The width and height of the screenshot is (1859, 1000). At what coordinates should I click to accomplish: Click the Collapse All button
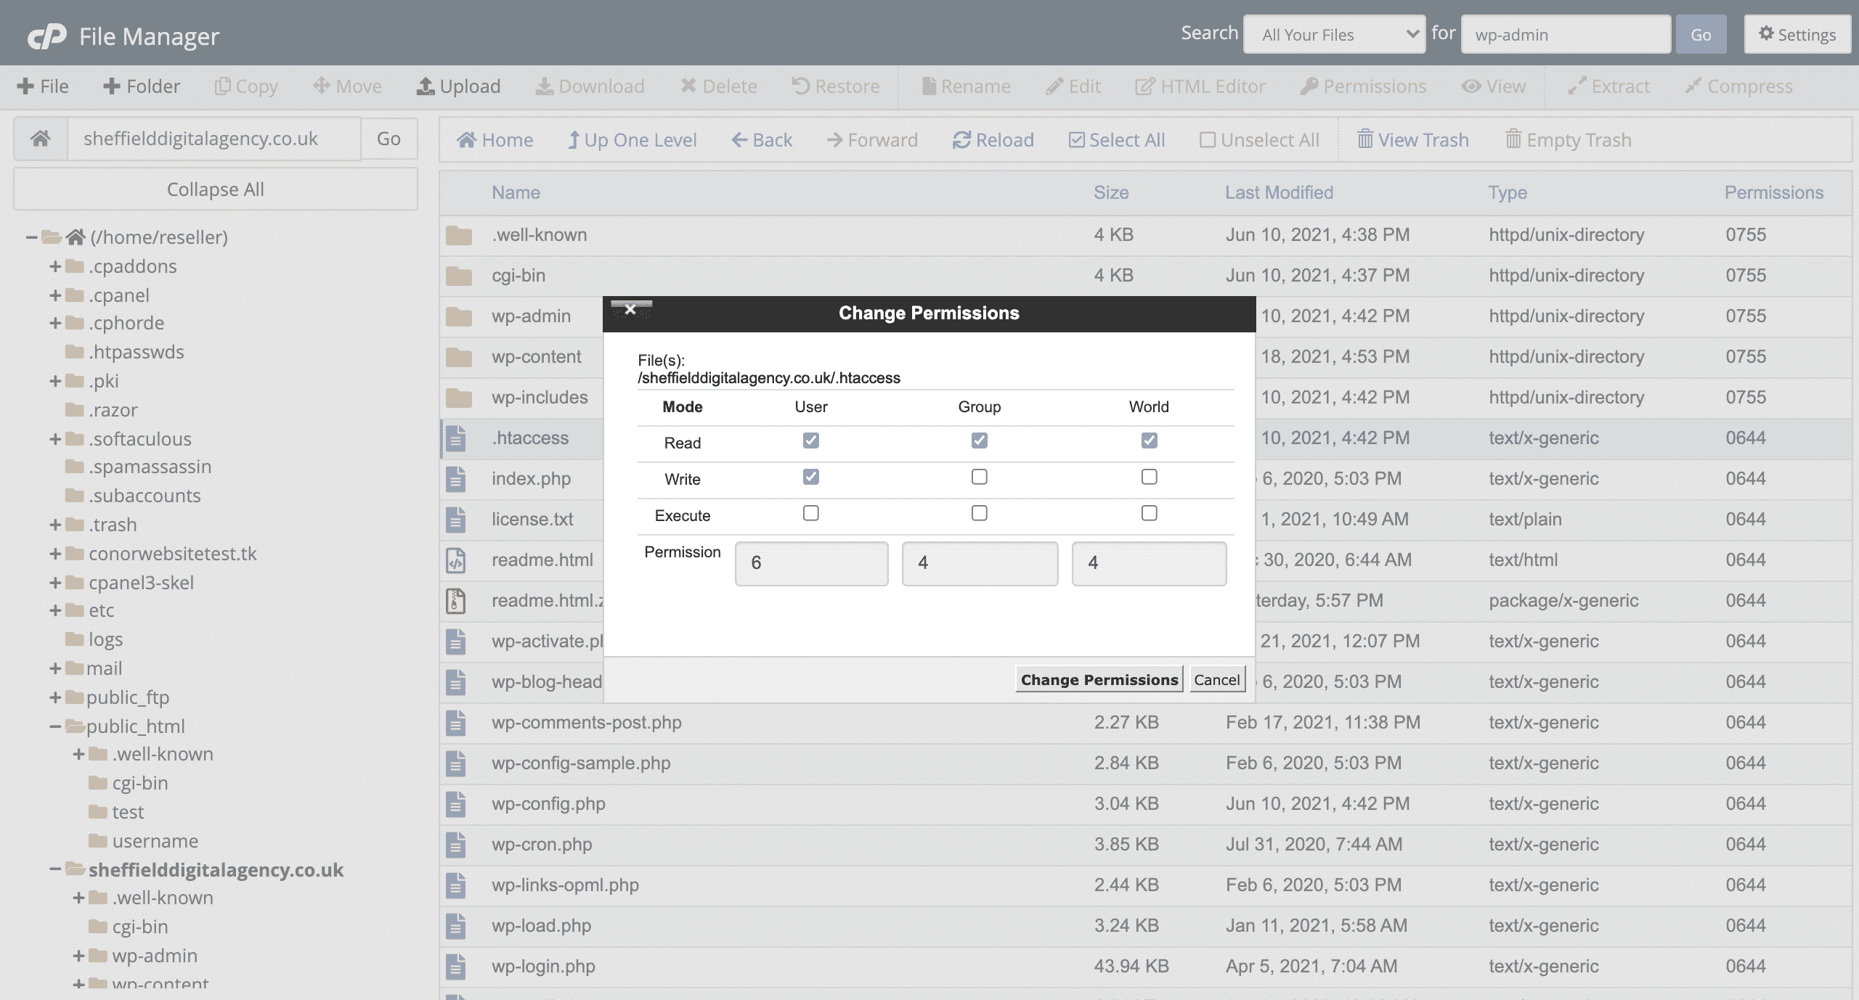(216, 189)
